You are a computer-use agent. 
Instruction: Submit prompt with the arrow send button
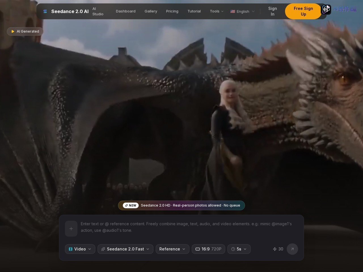coord(292,249)
